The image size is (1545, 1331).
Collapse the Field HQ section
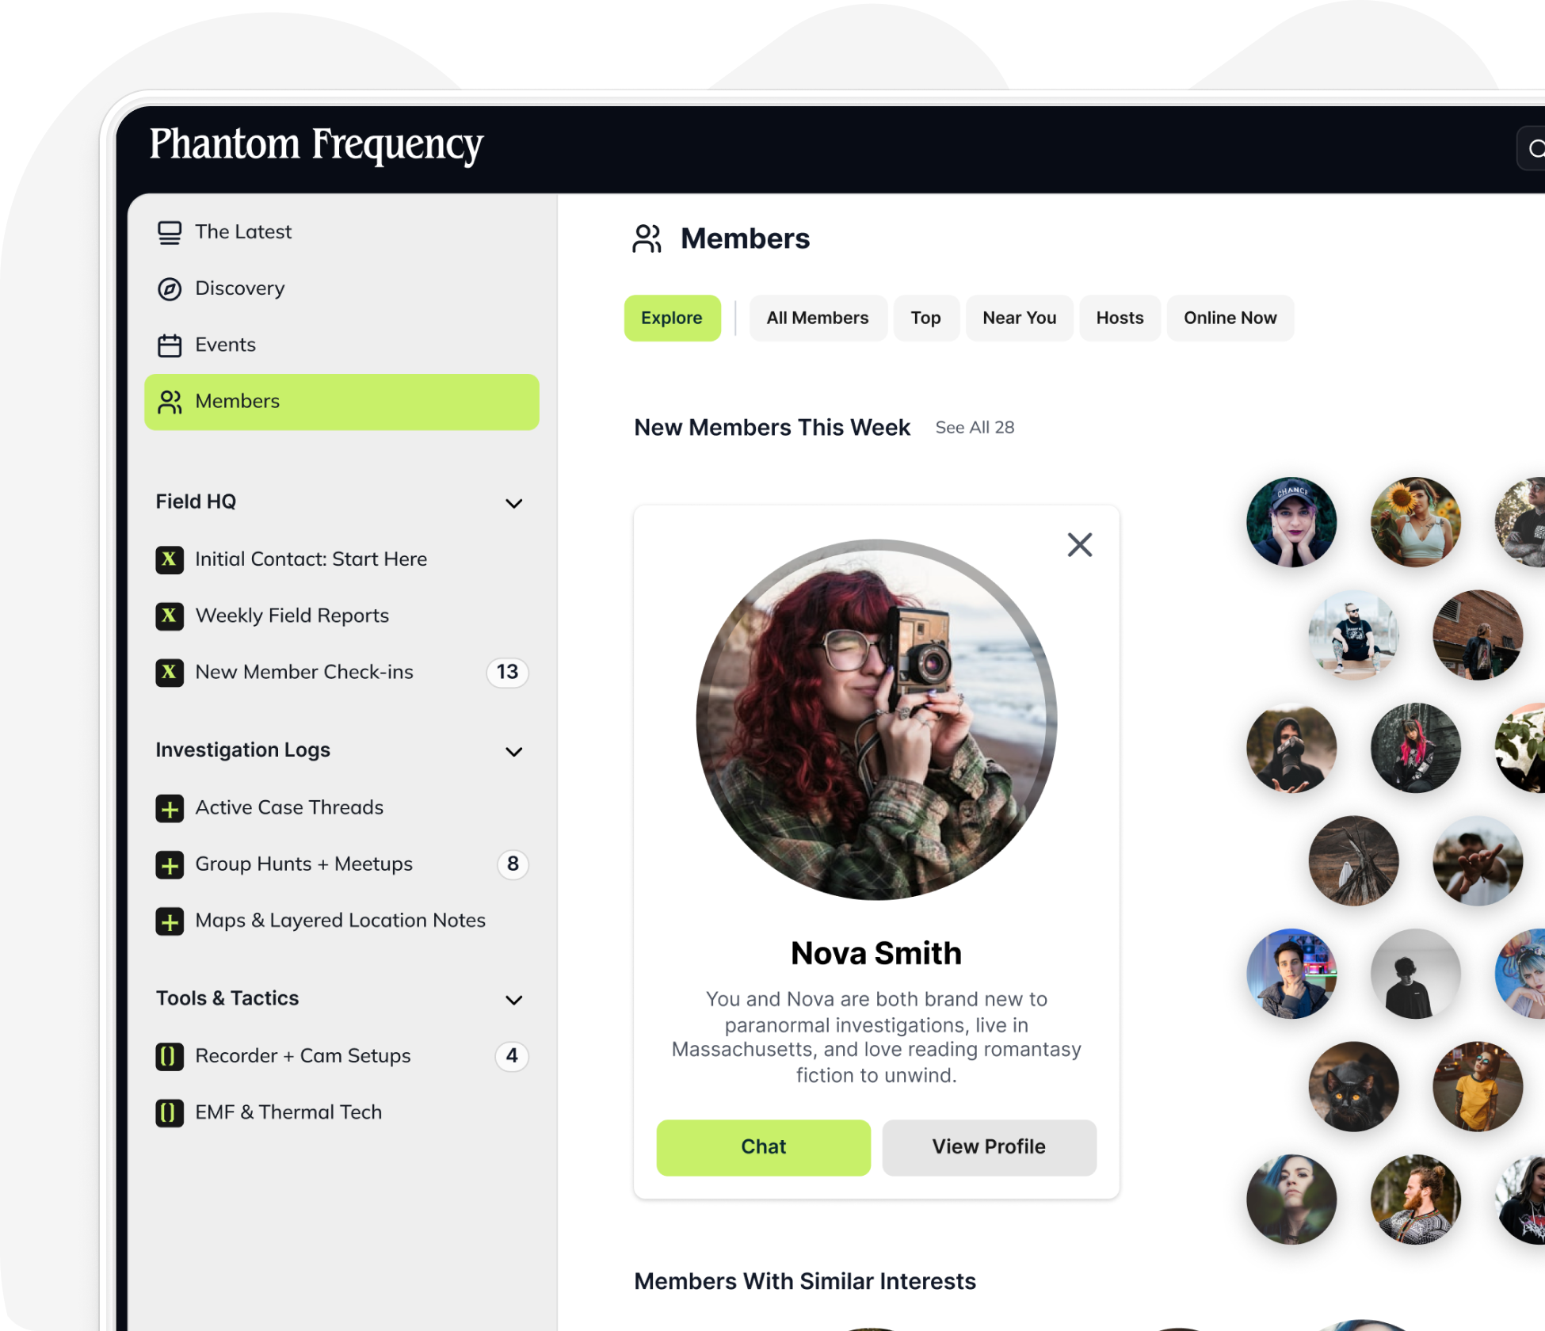[x=514, y=503]
